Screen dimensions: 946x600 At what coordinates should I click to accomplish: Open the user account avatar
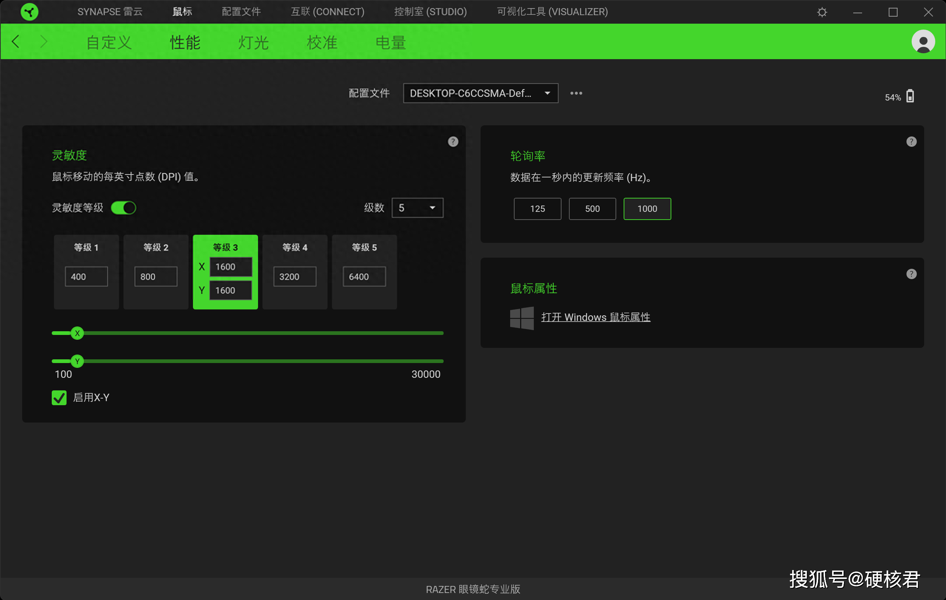(923, 42)
